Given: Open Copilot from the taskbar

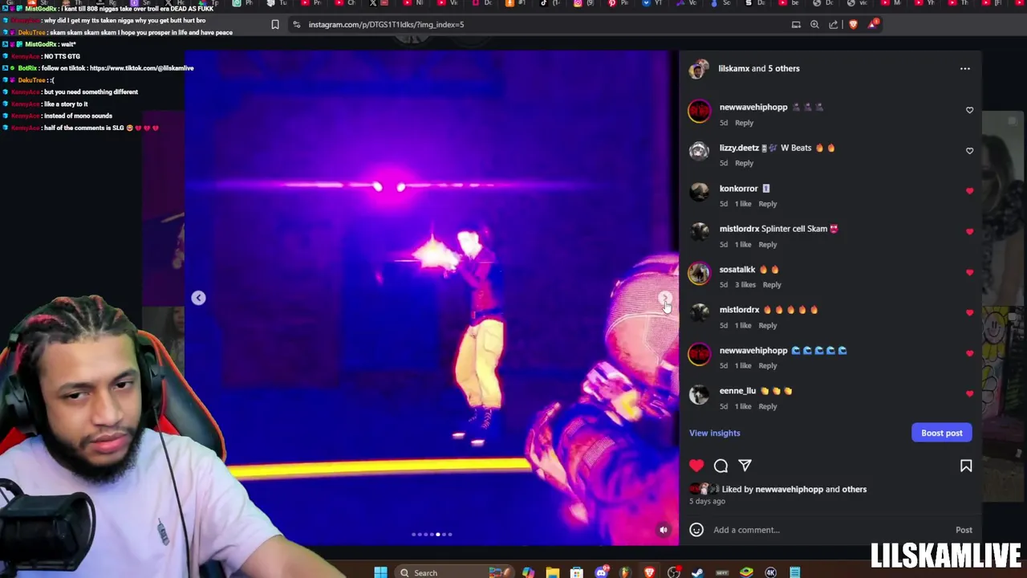Looking at the screenshot, I should point(528,572).
